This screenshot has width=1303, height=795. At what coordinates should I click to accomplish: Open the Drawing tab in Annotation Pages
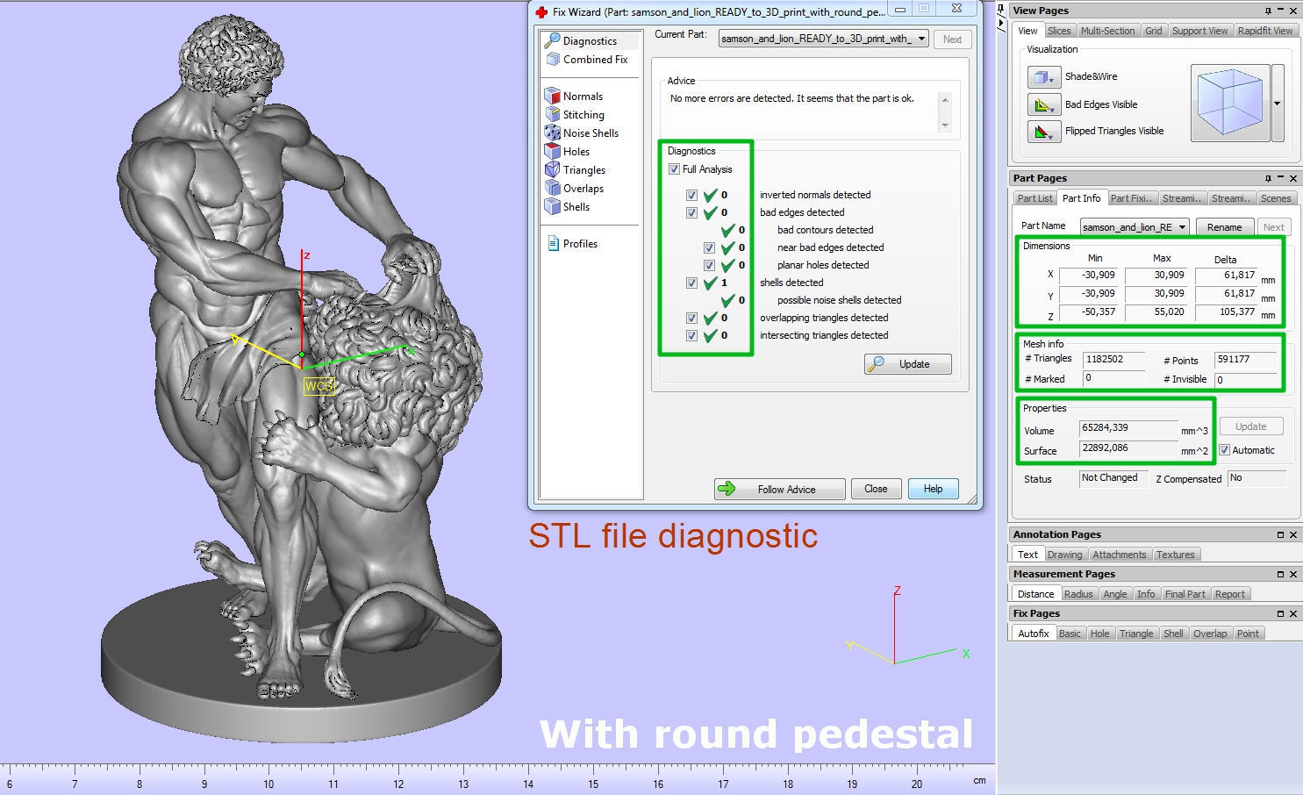(x=1064, y=555)
